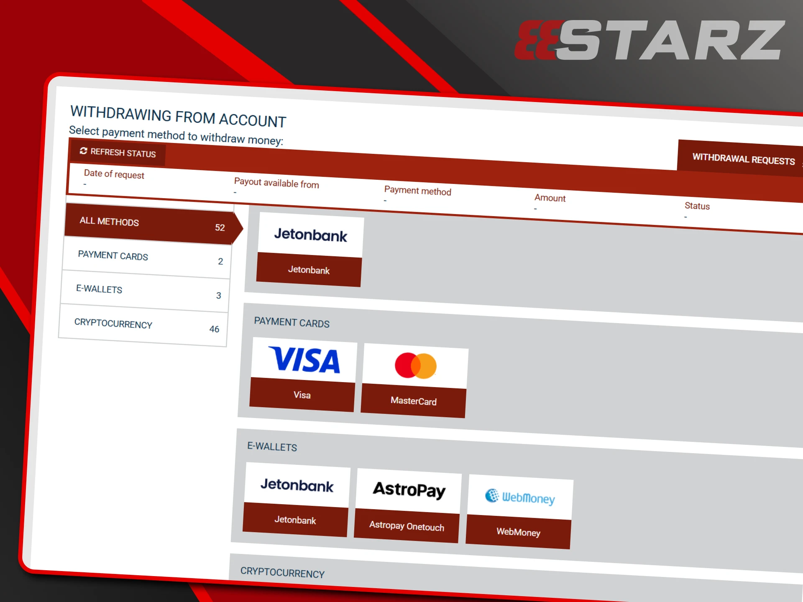Select the Cryptocurrency category in sidebar
The height and width of the screenshot is (602, 803).
143,326
